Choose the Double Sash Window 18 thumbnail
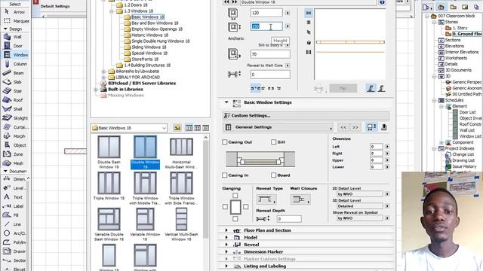 [x=109, y=152]
